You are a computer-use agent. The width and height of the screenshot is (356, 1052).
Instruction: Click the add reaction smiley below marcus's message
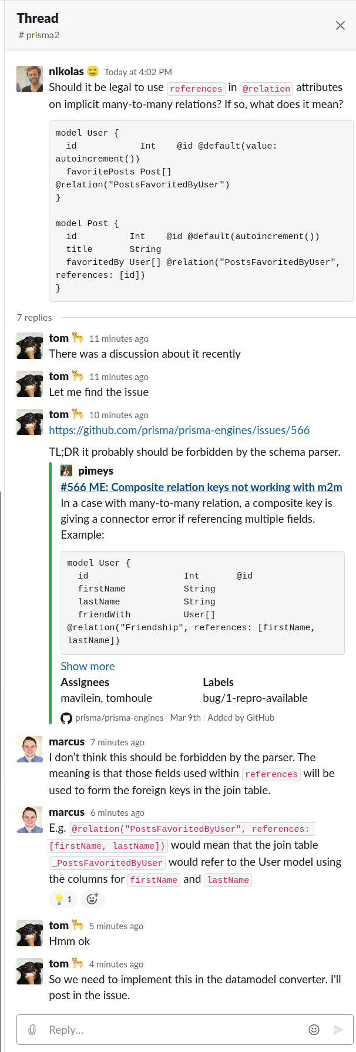coord(93,899)
